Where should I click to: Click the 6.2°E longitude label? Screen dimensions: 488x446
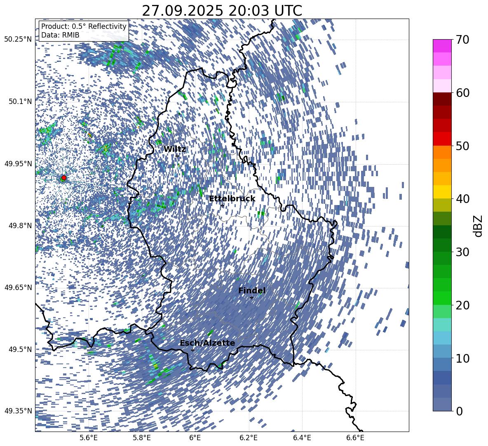click(249, 438)
